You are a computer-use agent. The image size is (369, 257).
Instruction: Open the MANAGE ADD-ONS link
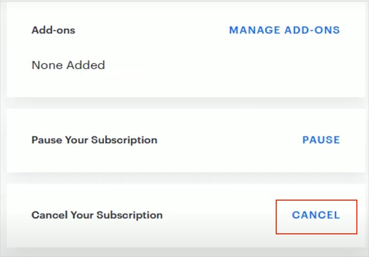point(284,30)
